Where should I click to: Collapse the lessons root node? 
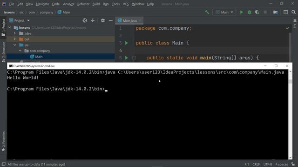tap(10, 28)
